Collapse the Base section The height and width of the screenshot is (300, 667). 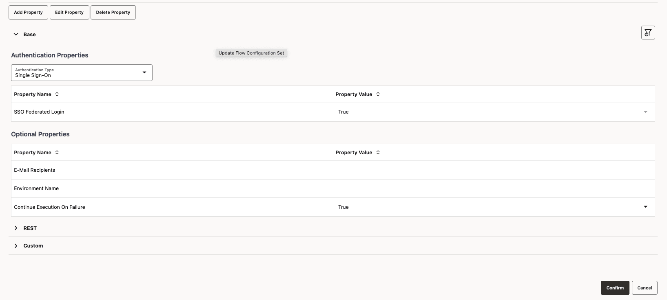16,35
